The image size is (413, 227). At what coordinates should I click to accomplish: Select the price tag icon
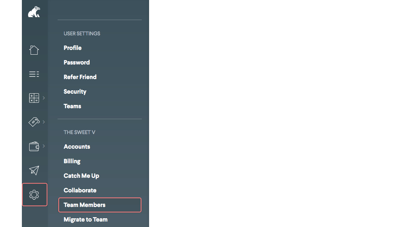(x=34, y=122)
